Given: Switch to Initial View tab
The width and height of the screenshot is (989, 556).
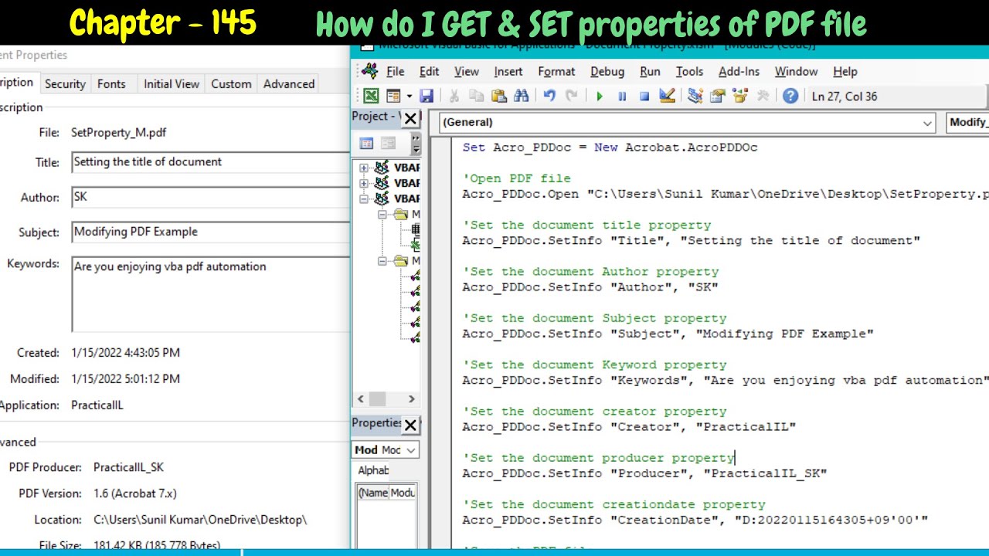Looking at the screenshot, I should [172, 83].
